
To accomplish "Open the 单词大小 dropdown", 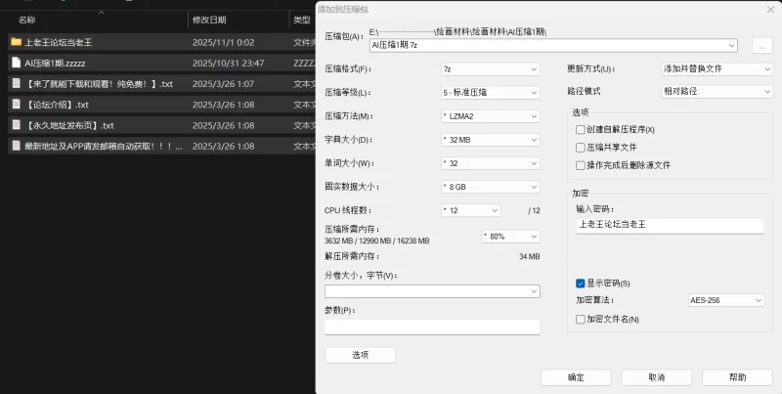I will click(491, 163).
